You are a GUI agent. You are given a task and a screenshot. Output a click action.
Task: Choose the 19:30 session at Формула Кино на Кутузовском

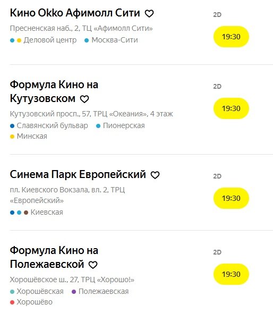[x=231, y=108]
